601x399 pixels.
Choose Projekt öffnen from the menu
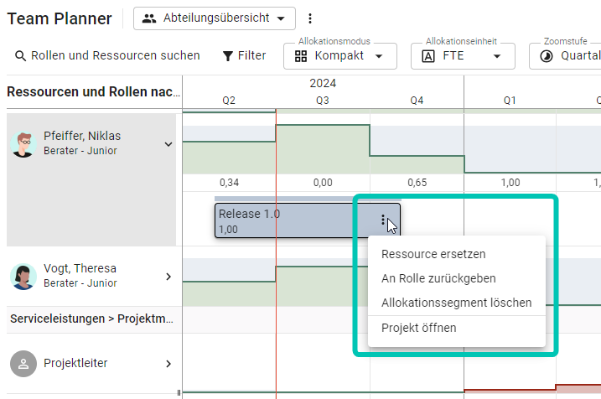(x=457, y=328)
